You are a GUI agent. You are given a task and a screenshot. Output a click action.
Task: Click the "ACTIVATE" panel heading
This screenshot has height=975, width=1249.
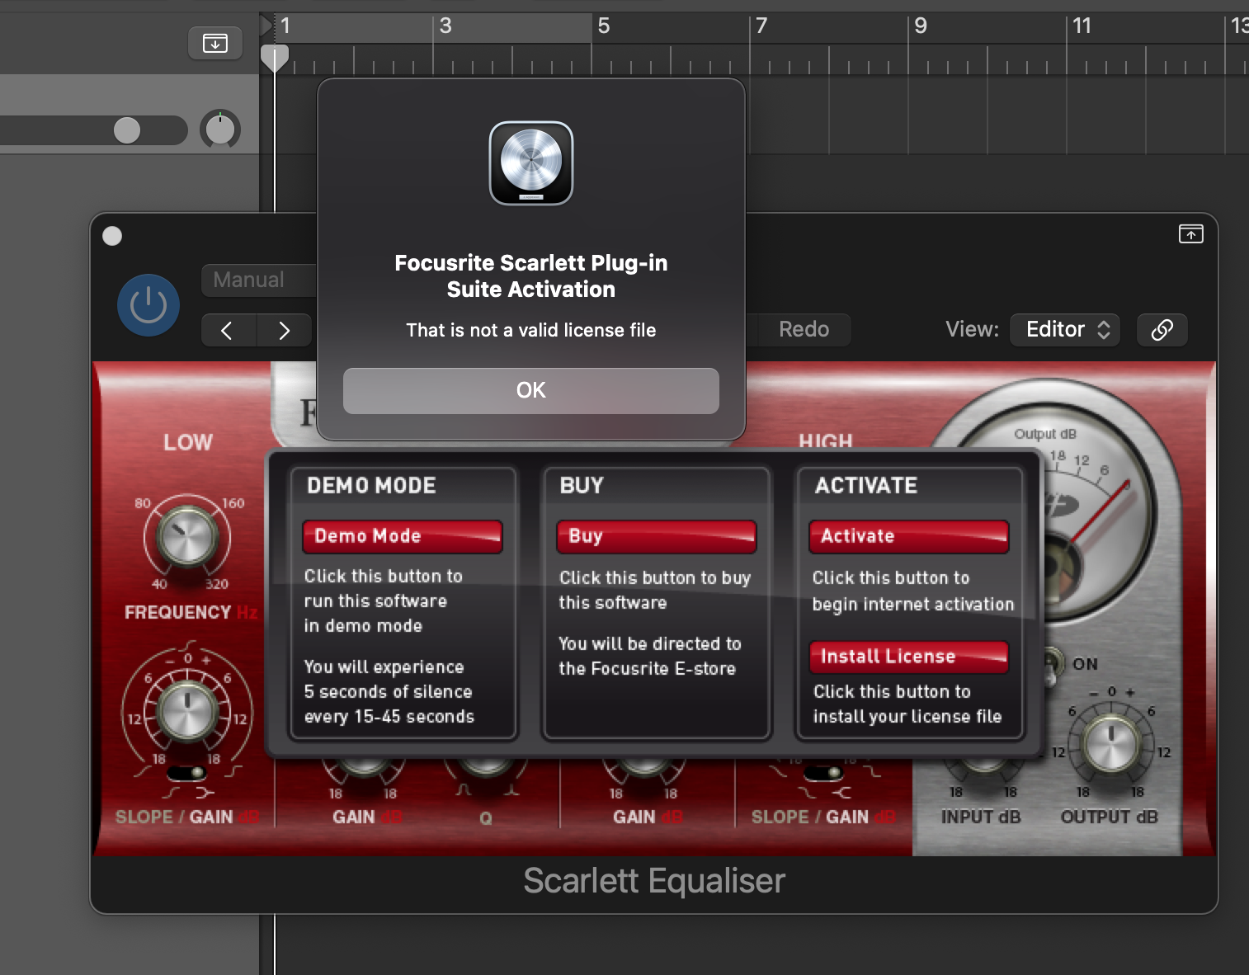click(x=866, y=486)
